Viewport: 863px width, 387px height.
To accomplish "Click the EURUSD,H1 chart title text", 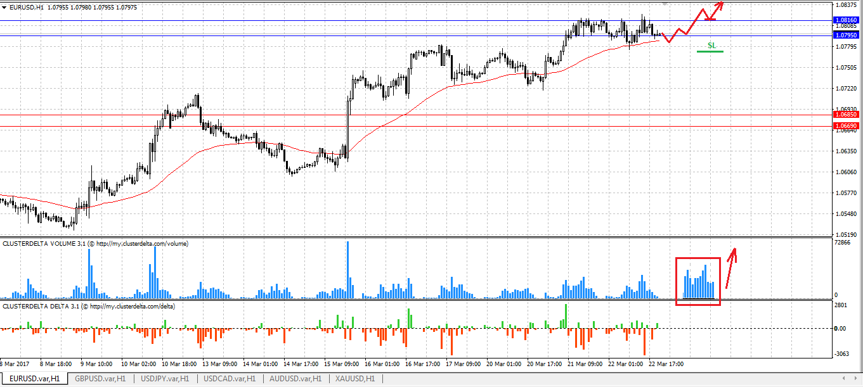I will tap(27, 7).
